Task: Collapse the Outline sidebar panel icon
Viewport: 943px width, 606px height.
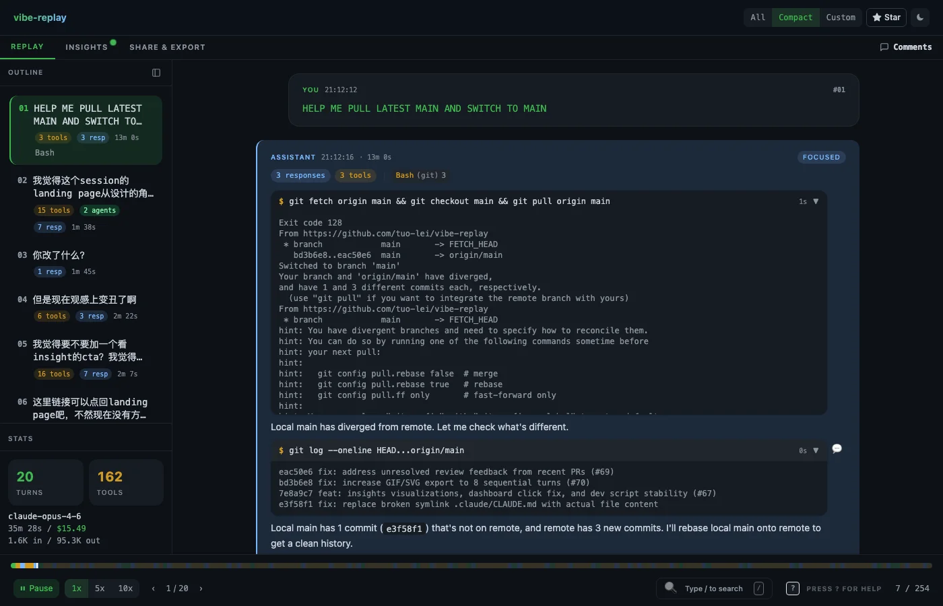Action: click(x=156, y=72)
